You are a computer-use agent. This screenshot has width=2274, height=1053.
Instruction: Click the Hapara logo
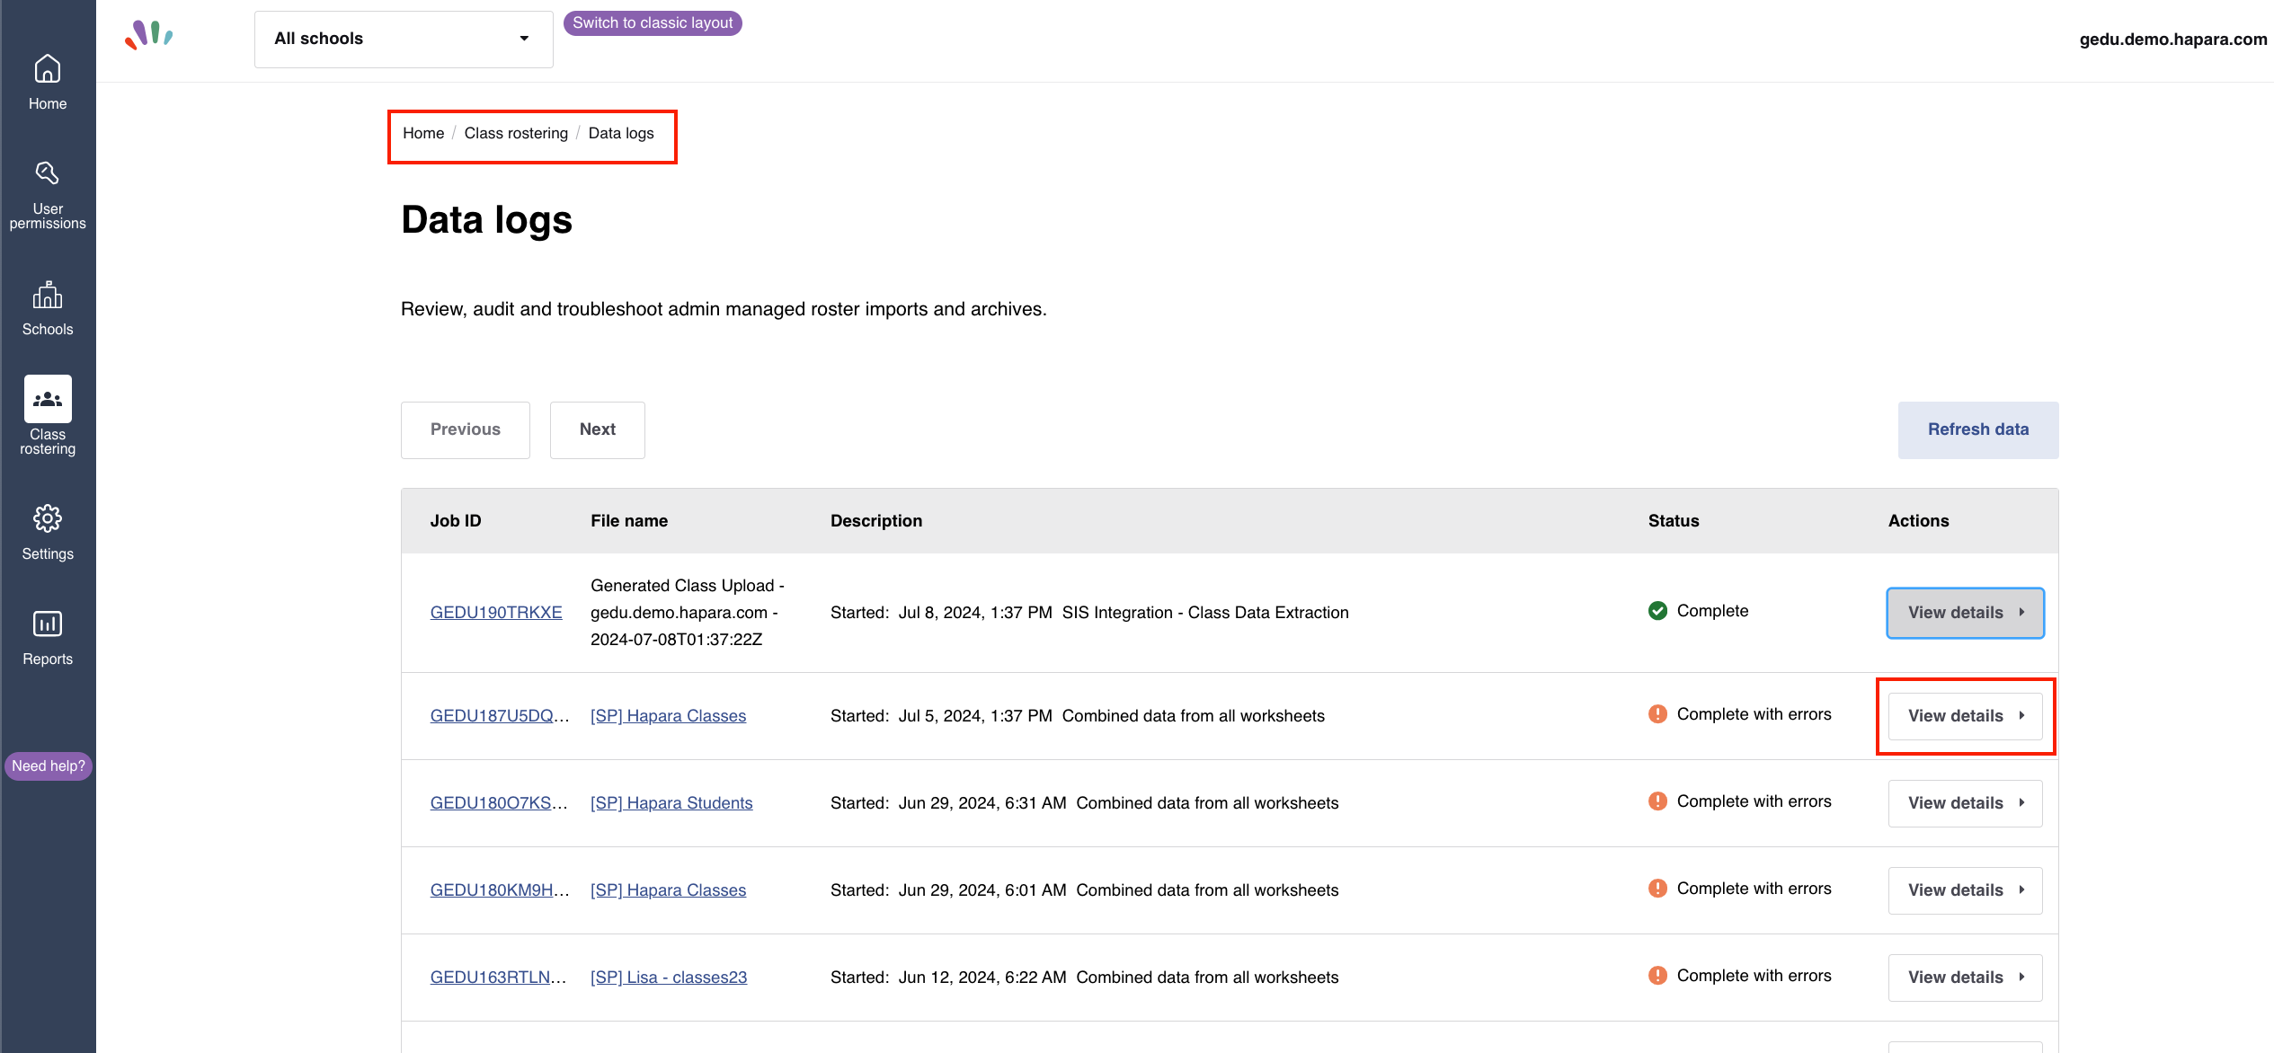point(149,36)
